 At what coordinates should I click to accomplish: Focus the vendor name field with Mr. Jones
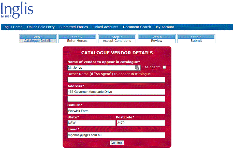tap(104, 68)
